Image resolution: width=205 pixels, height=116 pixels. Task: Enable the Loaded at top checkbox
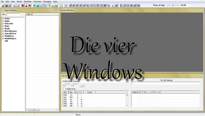64,89
